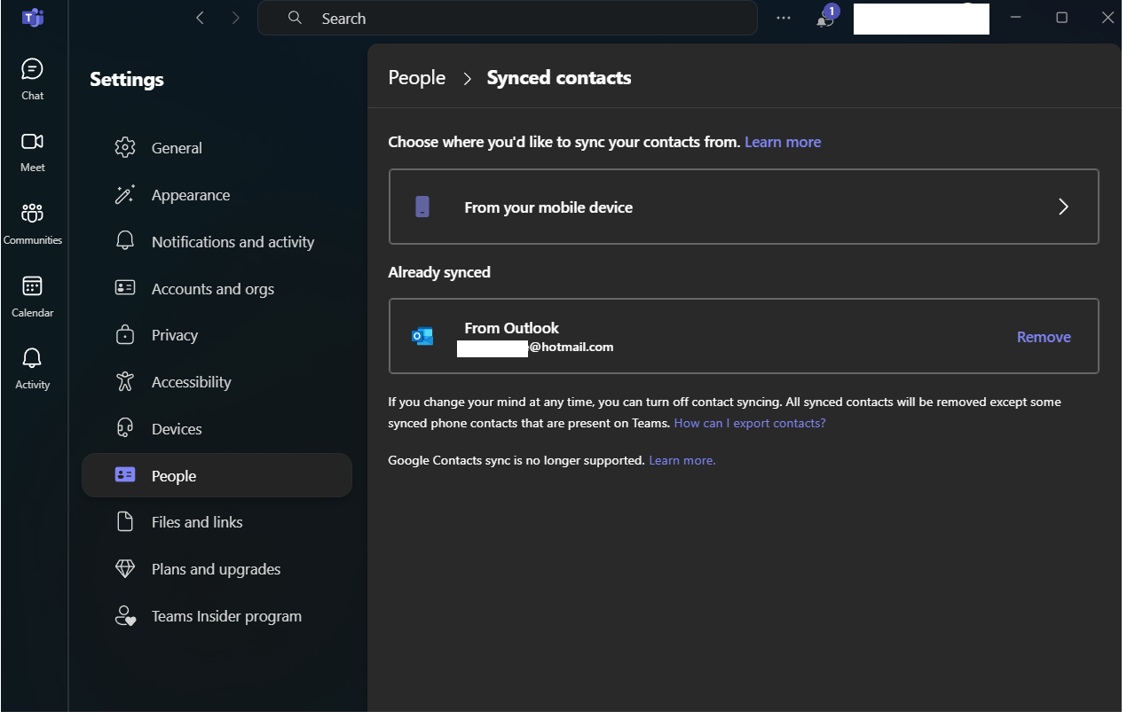
Task: Select the People settings category
Action: pyautogui.click(x=217, y=476)
